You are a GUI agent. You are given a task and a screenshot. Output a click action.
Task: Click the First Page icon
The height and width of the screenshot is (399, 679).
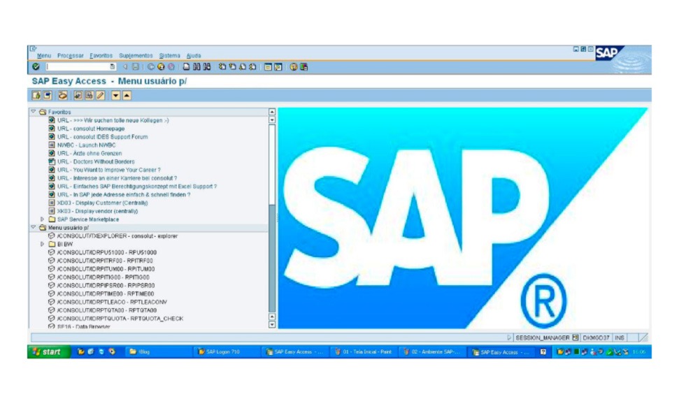click(222, 66)
